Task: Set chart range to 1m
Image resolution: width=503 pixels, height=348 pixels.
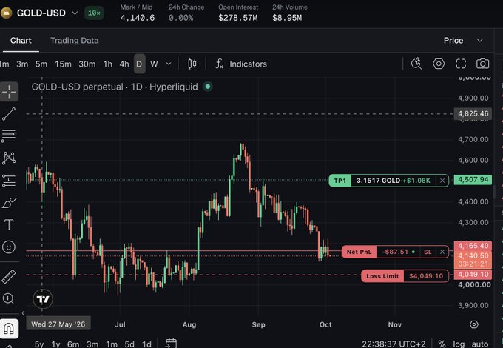Action: 112,344
